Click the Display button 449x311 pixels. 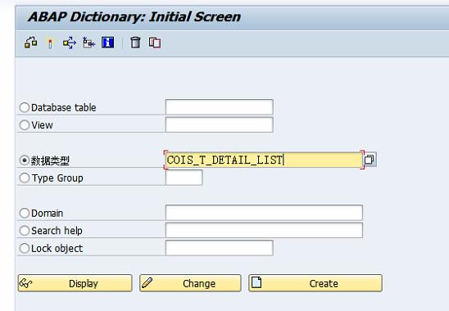click(x=75, y=283)
